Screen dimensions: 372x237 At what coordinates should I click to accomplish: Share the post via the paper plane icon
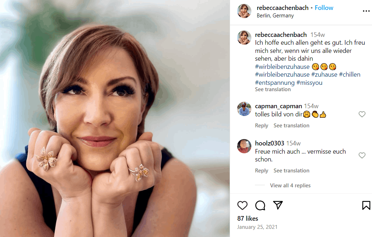(278, 205)
